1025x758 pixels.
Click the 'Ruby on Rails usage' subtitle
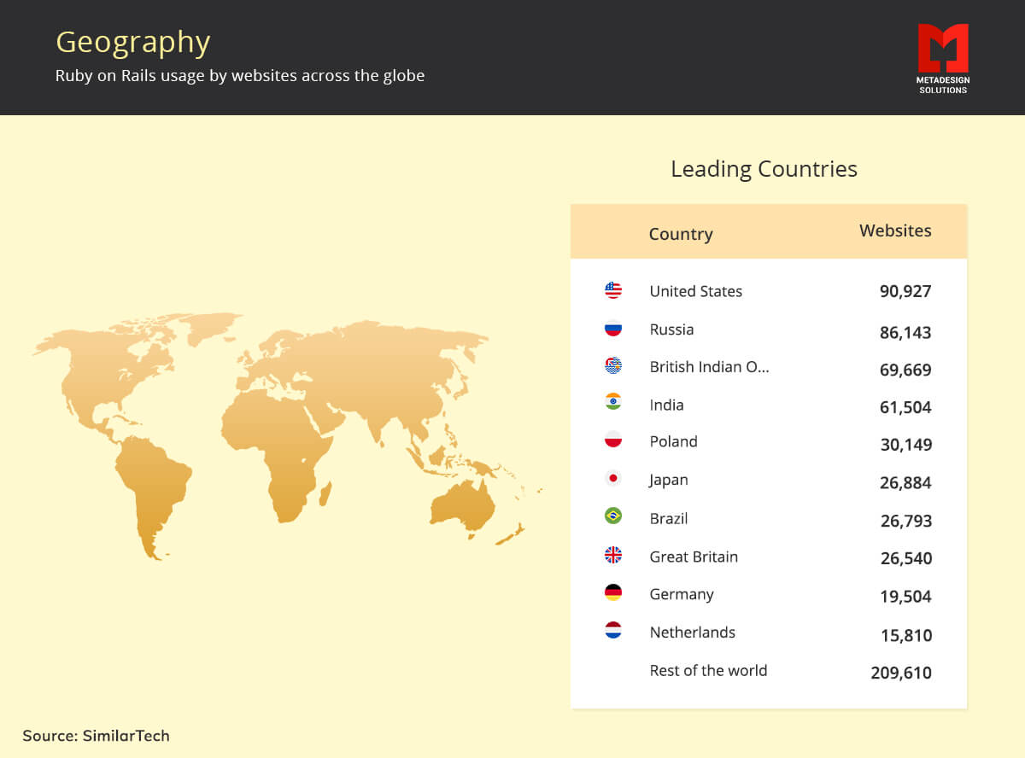(x=240, y=75)
